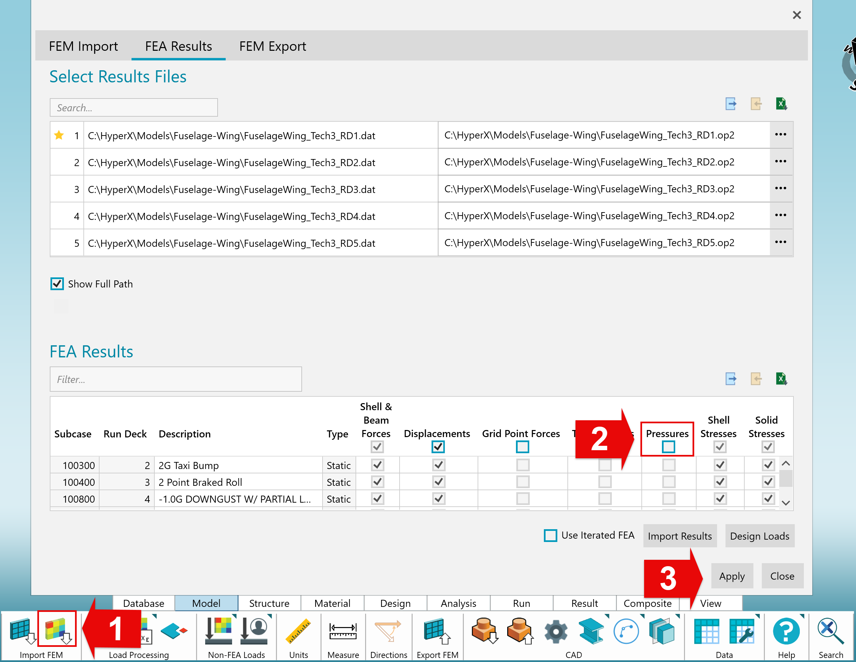This screenshot has height=662, width=856.
Task: Click blue export icon above results files table
Action: click(x=731, y=104)
